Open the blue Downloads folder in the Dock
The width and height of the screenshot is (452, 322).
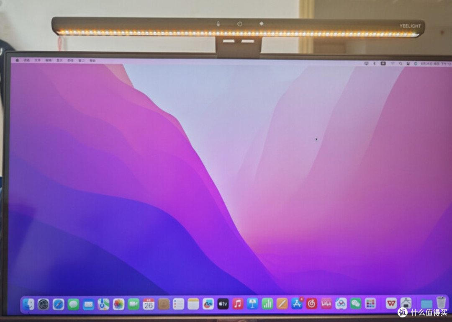[x=426, y=304]
